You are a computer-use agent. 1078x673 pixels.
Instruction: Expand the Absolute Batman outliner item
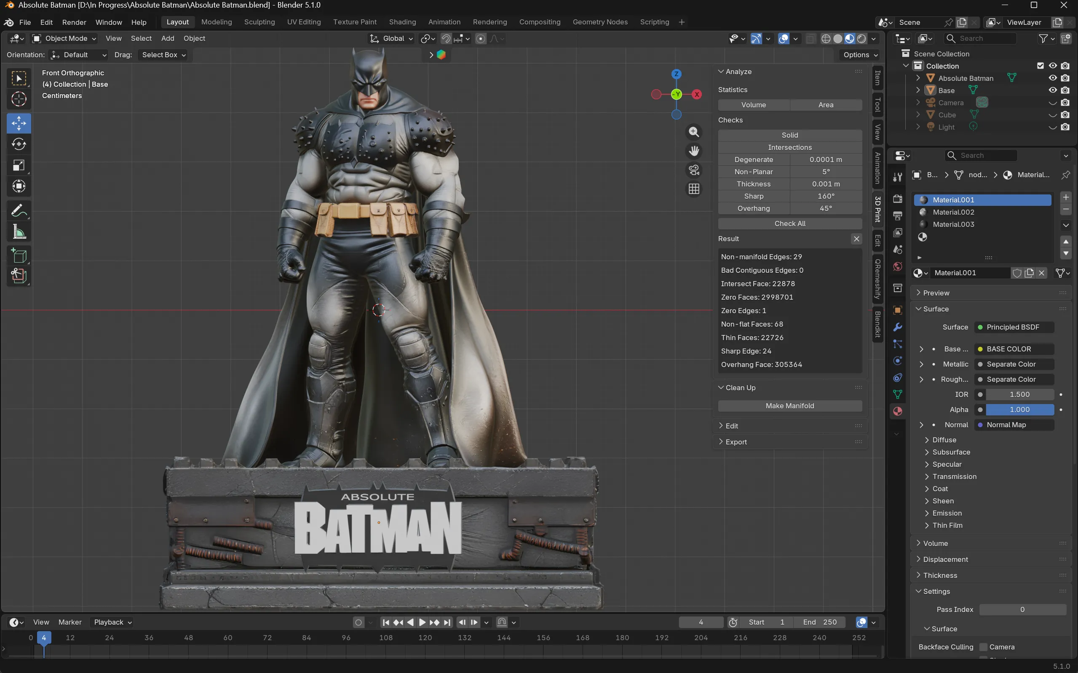[x=918, y=78]
